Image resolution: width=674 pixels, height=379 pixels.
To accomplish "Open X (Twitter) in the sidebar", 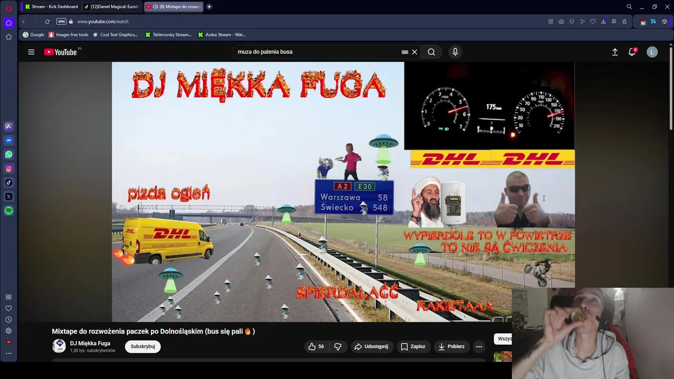I will click(x=8, y=197).
